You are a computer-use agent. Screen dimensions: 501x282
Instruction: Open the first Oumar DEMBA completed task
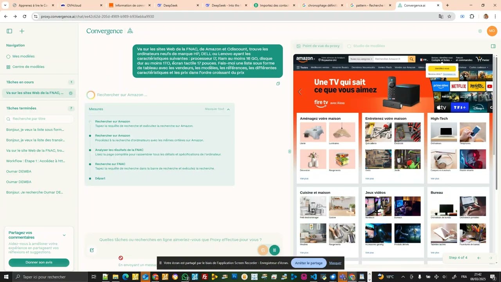pyautogui.click(x=19, y=172)
